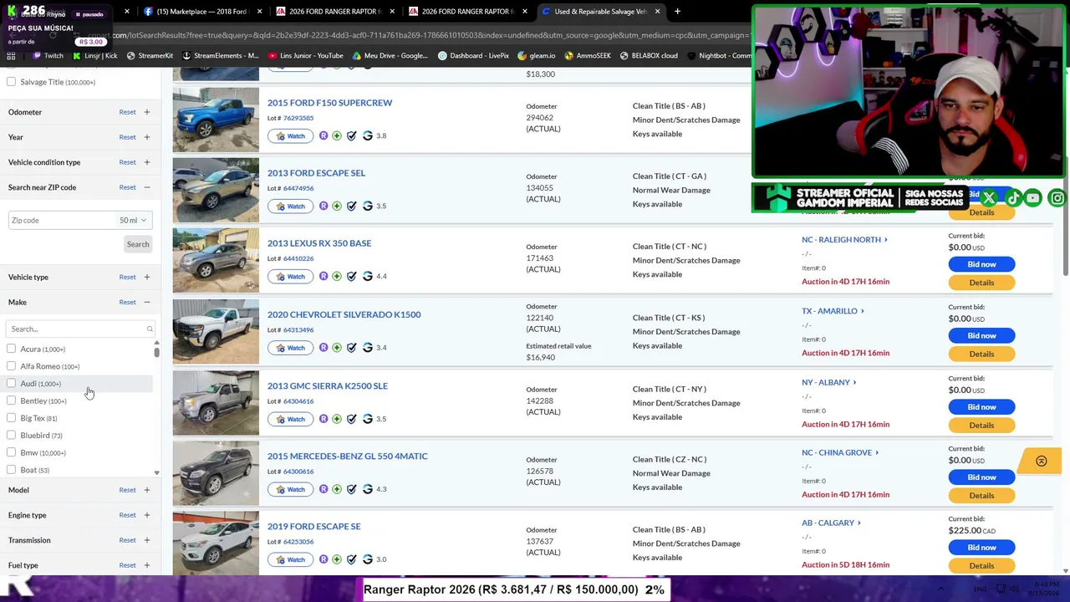Click the green plus badge on the Ford F150 Supercrew row

337,135
